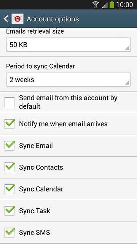
Task: Tap the back arrow icon
Action: pos(6,19)
